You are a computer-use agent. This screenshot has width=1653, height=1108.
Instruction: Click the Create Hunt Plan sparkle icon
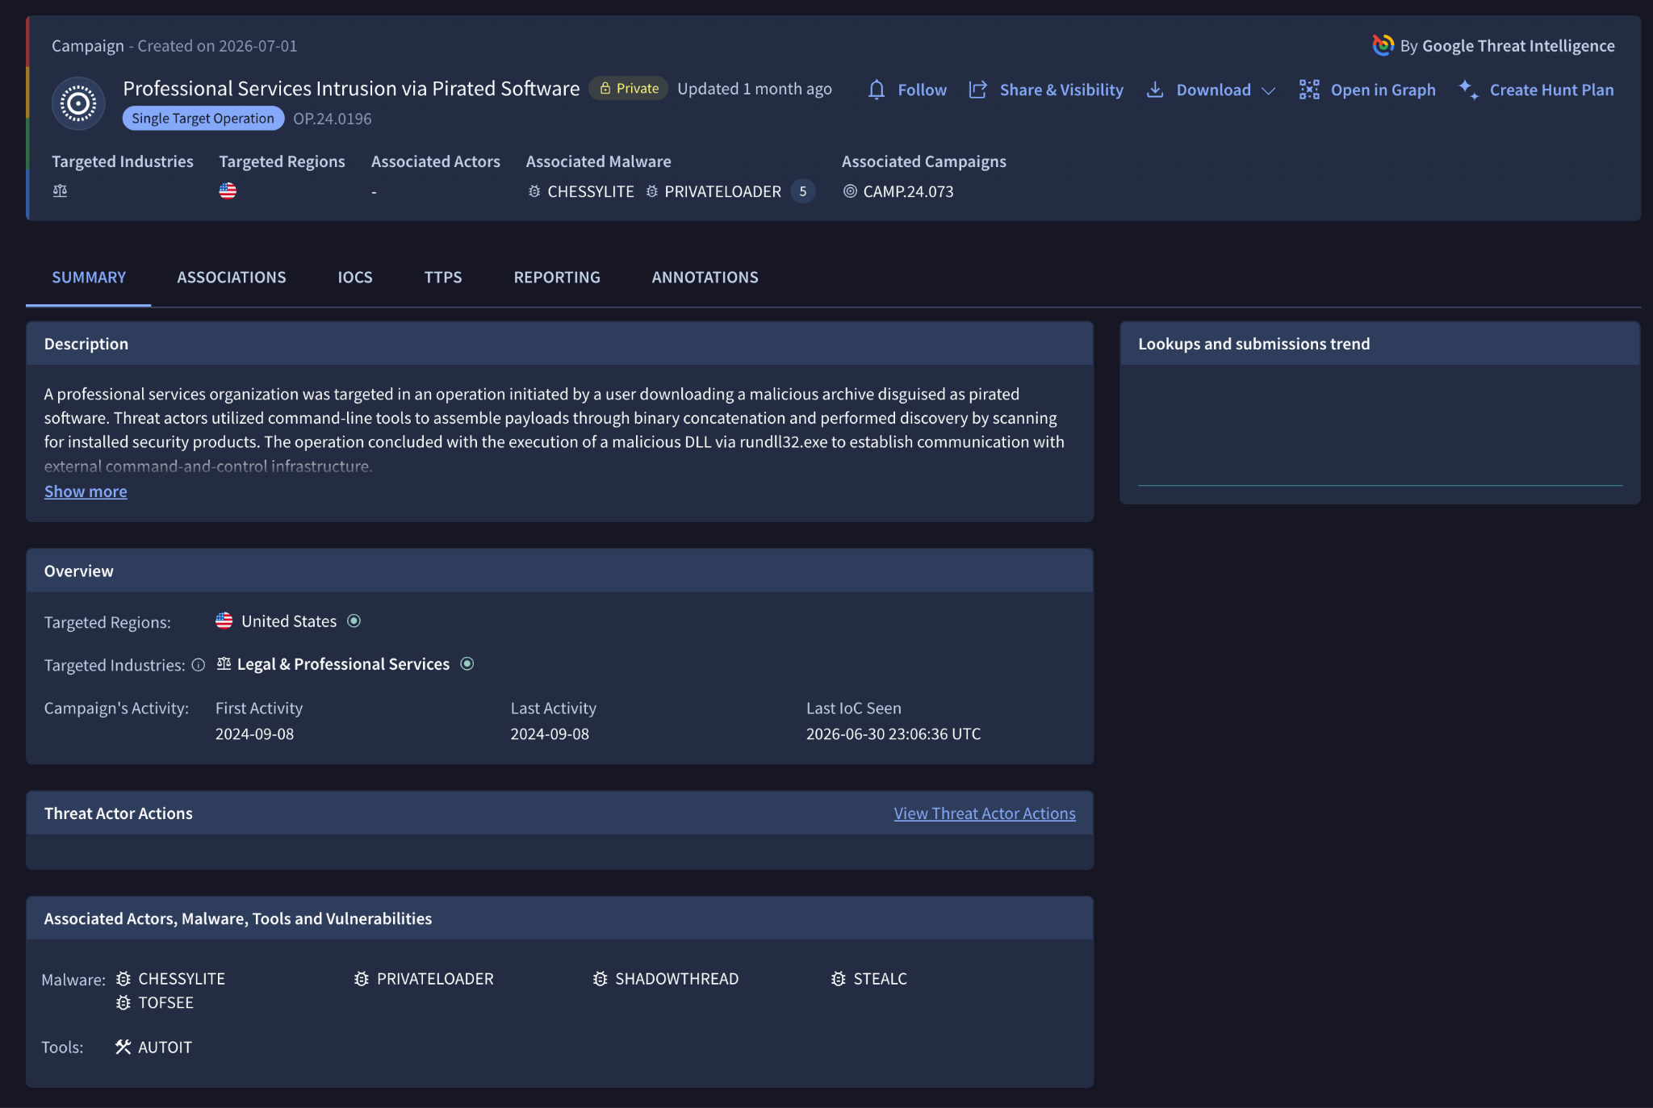pyautogui.click(x=1469, y=90)
